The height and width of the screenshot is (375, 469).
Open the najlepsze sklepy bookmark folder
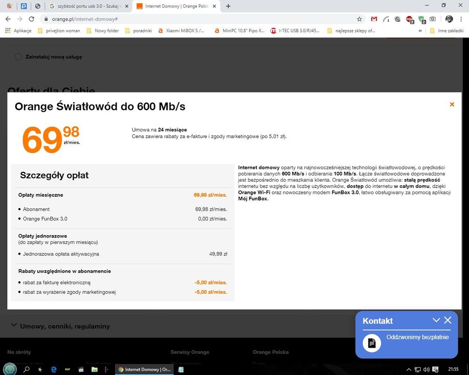[x=351, y=31]
